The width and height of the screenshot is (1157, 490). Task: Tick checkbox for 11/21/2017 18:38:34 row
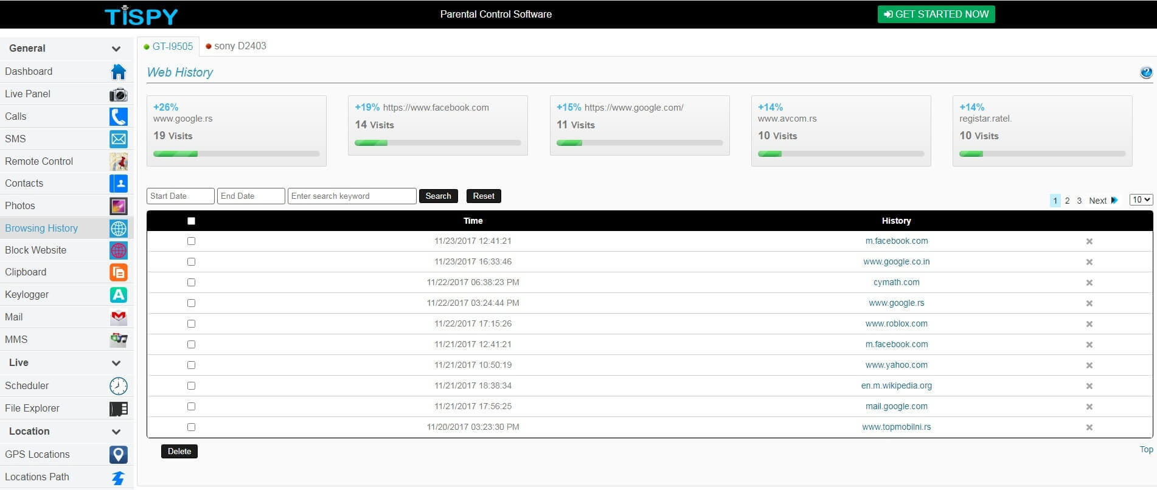pos(192,386)
